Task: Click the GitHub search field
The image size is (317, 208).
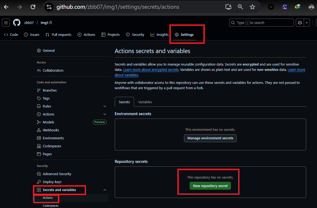Action: [x=261, y=23]
